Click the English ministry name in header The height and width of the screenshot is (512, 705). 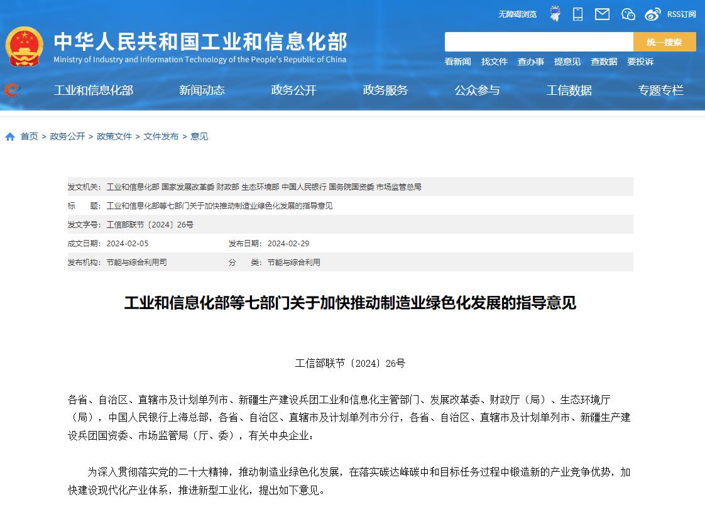coord(200,59)
